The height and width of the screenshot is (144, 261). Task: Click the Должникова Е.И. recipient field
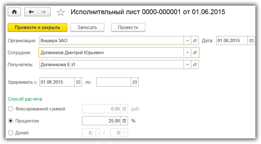coord(112,65)
